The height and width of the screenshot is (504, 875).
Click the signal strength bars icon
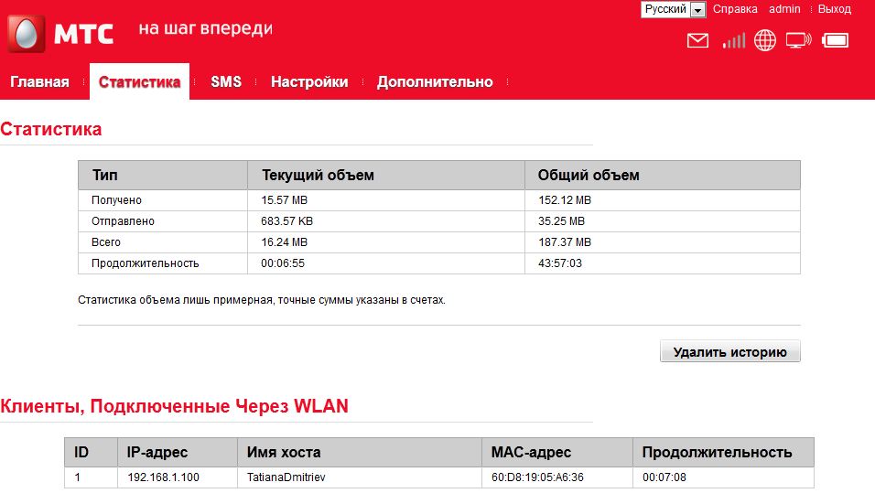(733, 40)
